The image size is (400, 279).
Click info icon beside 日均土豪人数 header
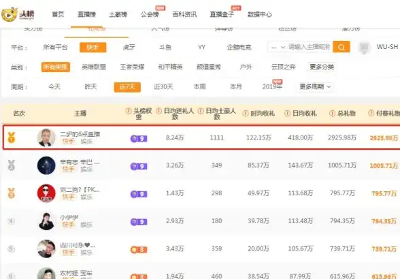(201, 111)
